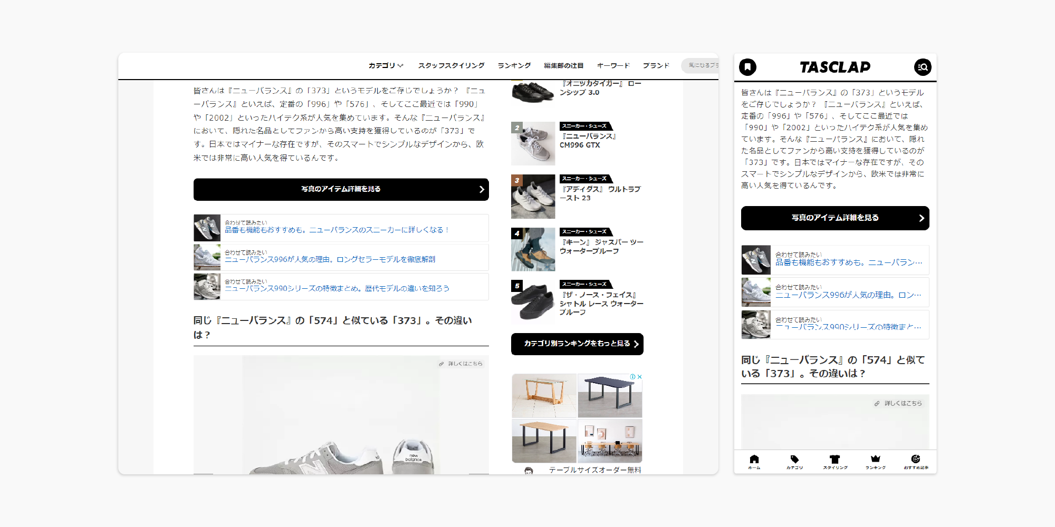Tap 写真のアイテム詳細を見る button on mobile

(x=835, y=218)
